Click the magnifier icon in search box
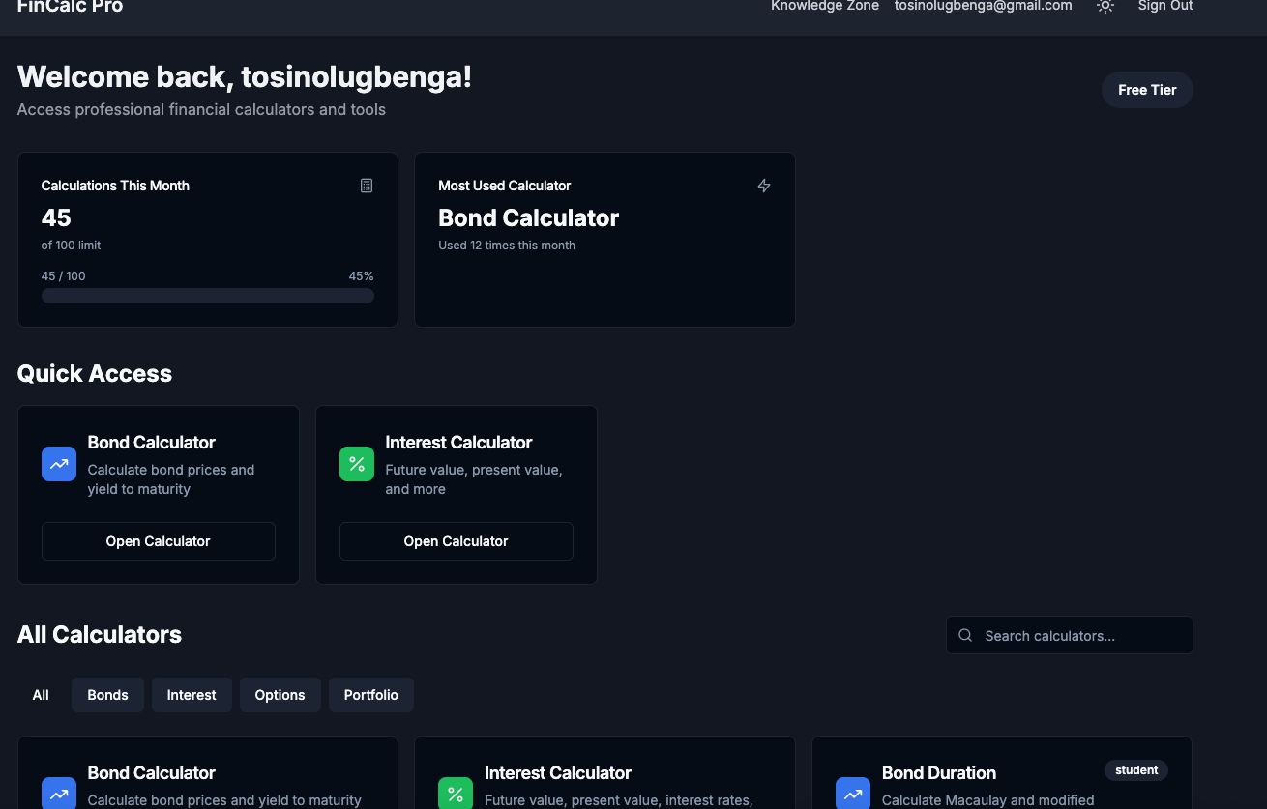Screen dimensions: 1267x809 tap(965, 635)
